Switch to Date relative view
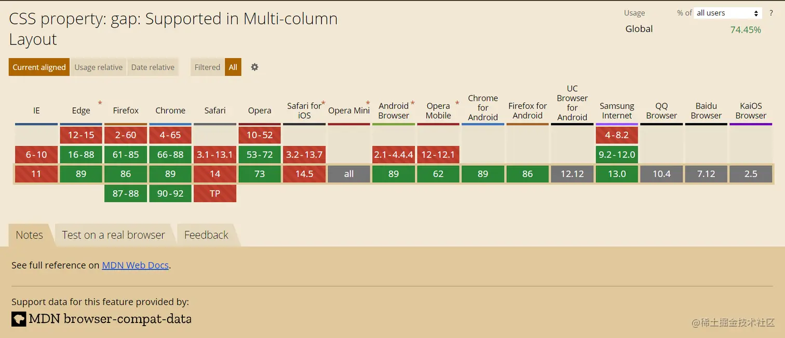The width and height of the screenshot is (785, 338). point(153,67)
